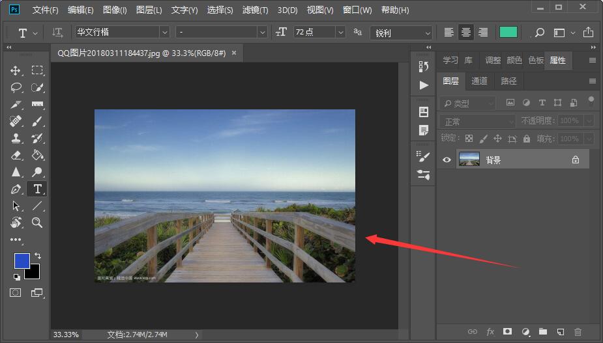Screen dimensions: 603x343
Task: Select the Eyedropper tool
Action: coord(16,105)
